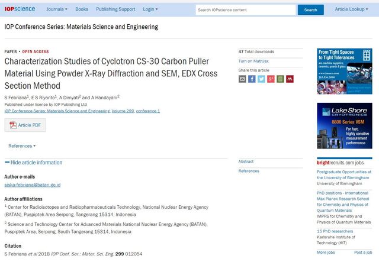Image resolution: width=379 pixels, height=262 pixels.
Task: Share the article via CiteULike icon
Action: pos(280,79)
